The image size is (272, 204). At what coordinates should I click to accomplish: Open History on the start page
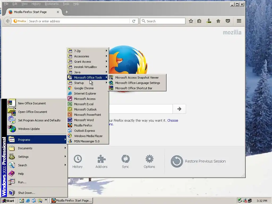(x=78, y=161)
